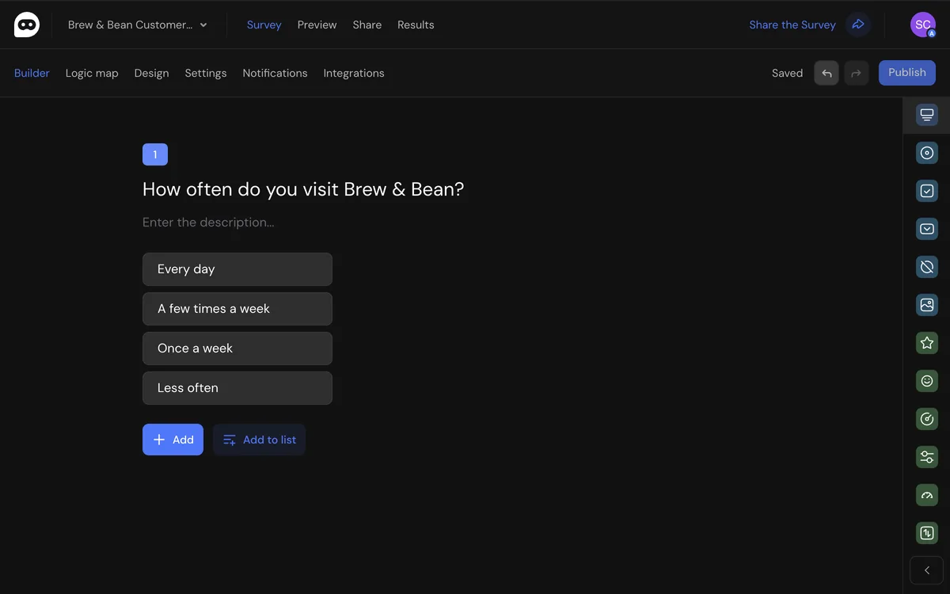950x594 pixels.
Task: Add a multiple choice checkbox question icon
Action: (x=927, y=191)
